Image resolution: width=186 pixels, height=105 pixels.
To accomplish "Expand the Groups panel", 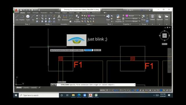I will pyautogui.click(x=145, y=24).
